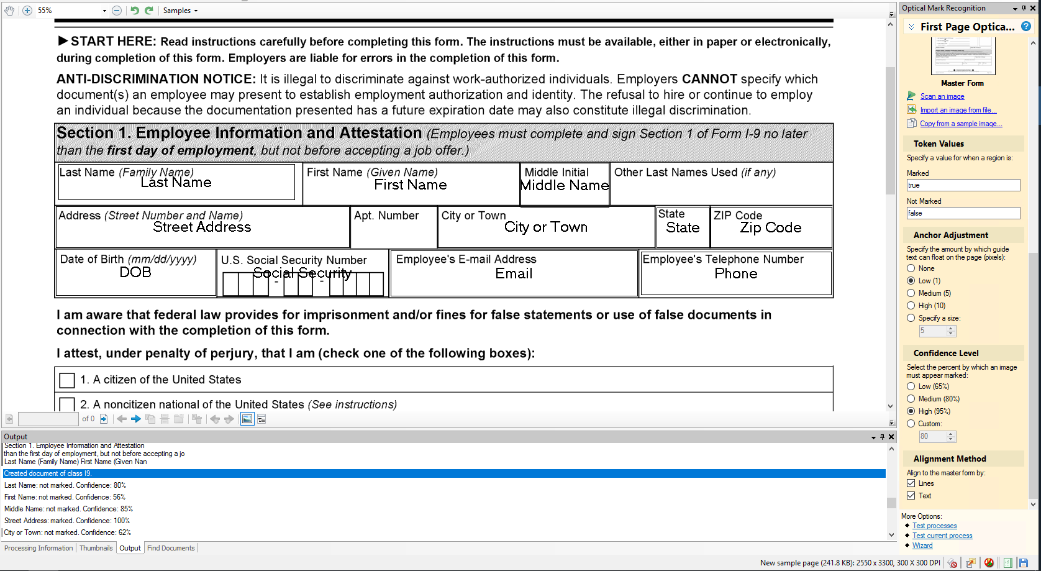The width and height of the screenshot is (1041, 571).
Task: Click the move page forward icon
Action: [x=229, y=419]
